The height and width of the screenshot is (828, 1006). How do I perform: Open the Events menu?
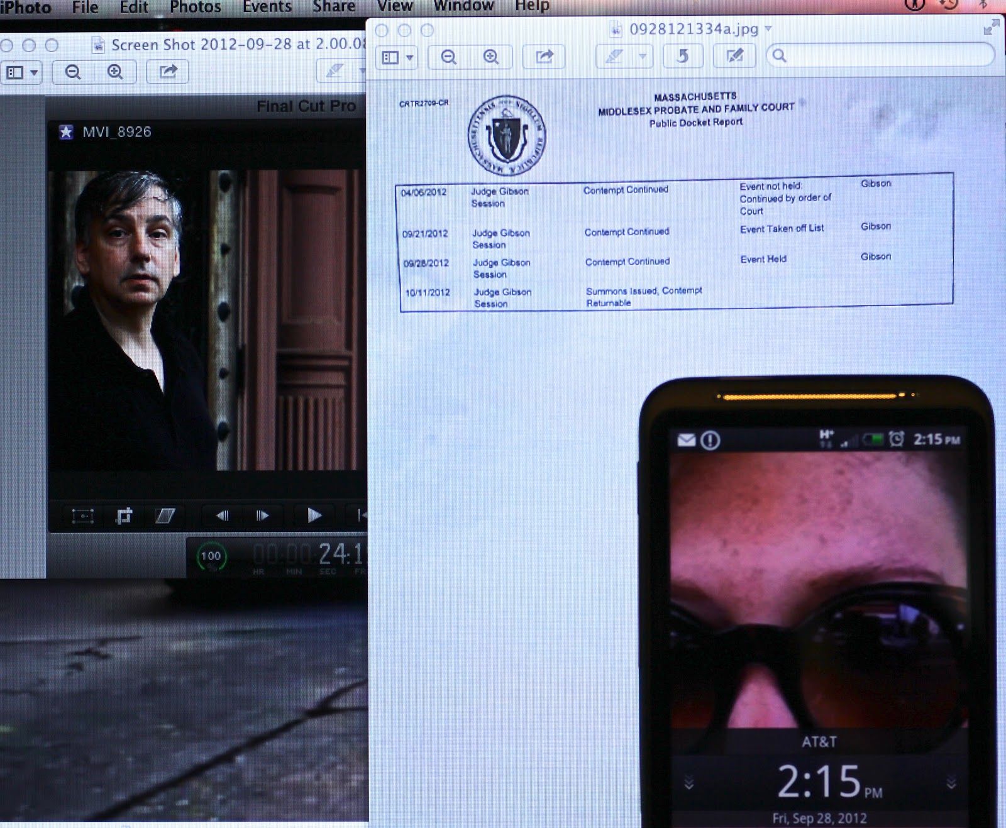[267, 7]
